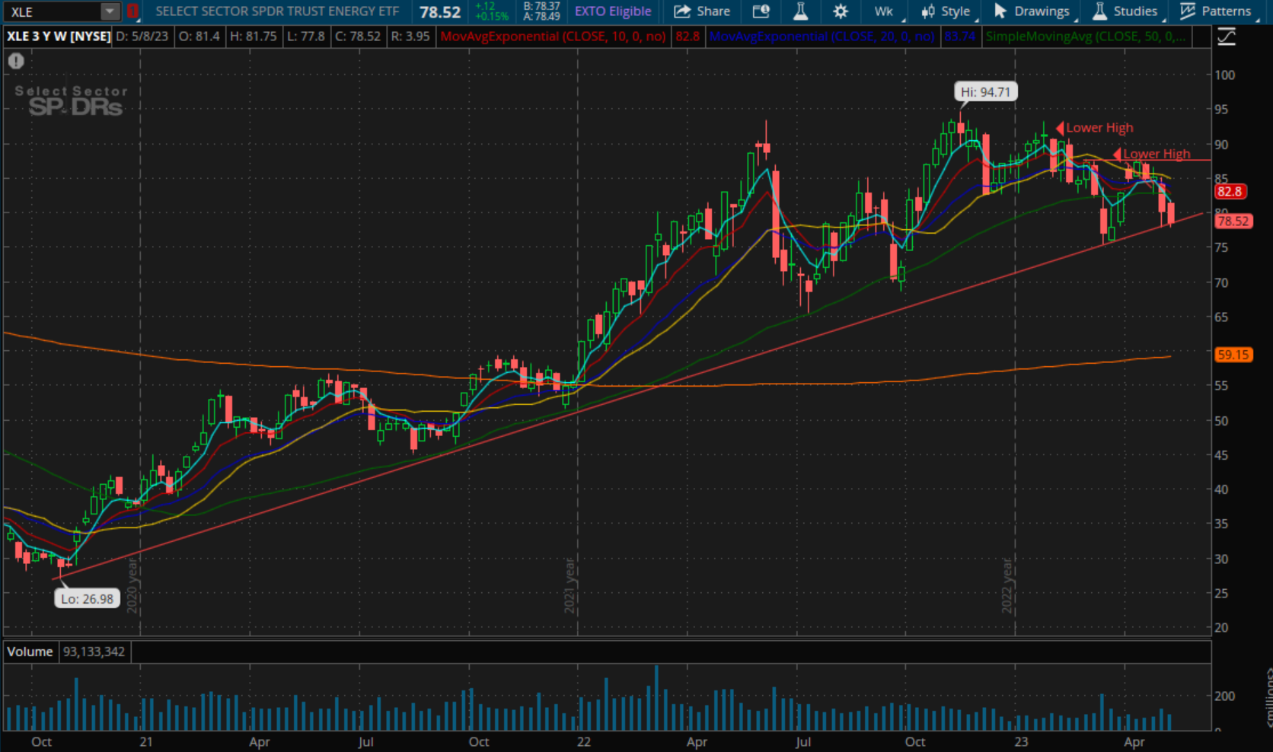This screenshot has height=752, width=1273.
Task: Open chart settings gear icon
Action: [841, 11]
